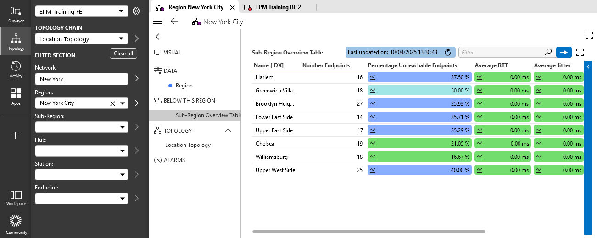Open trend icon for Williamsburg Average RTT

coord(480,157)
